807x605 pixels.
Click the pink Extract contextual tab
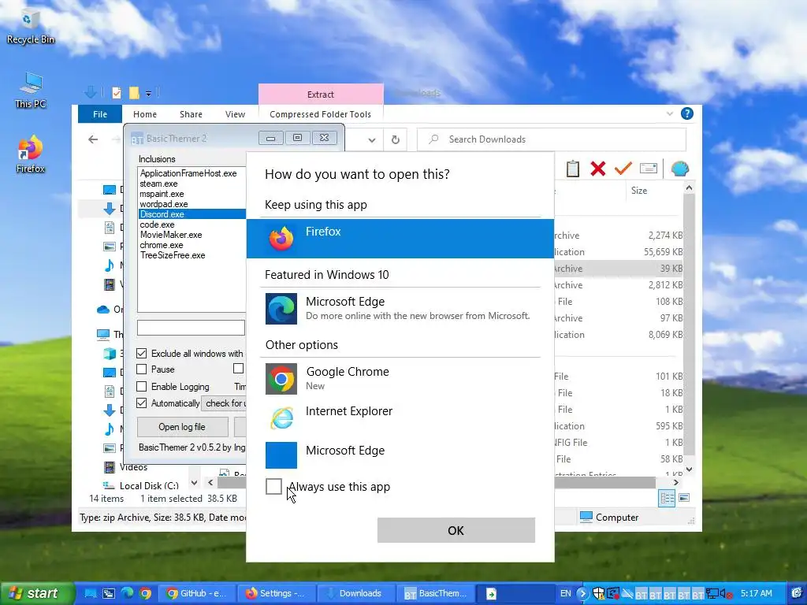coord(321,95)
